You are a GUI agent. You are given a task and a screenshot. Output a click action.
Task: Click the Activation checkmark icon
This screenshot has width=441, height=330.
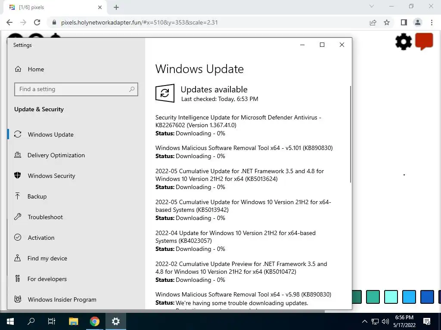point(18,237)
